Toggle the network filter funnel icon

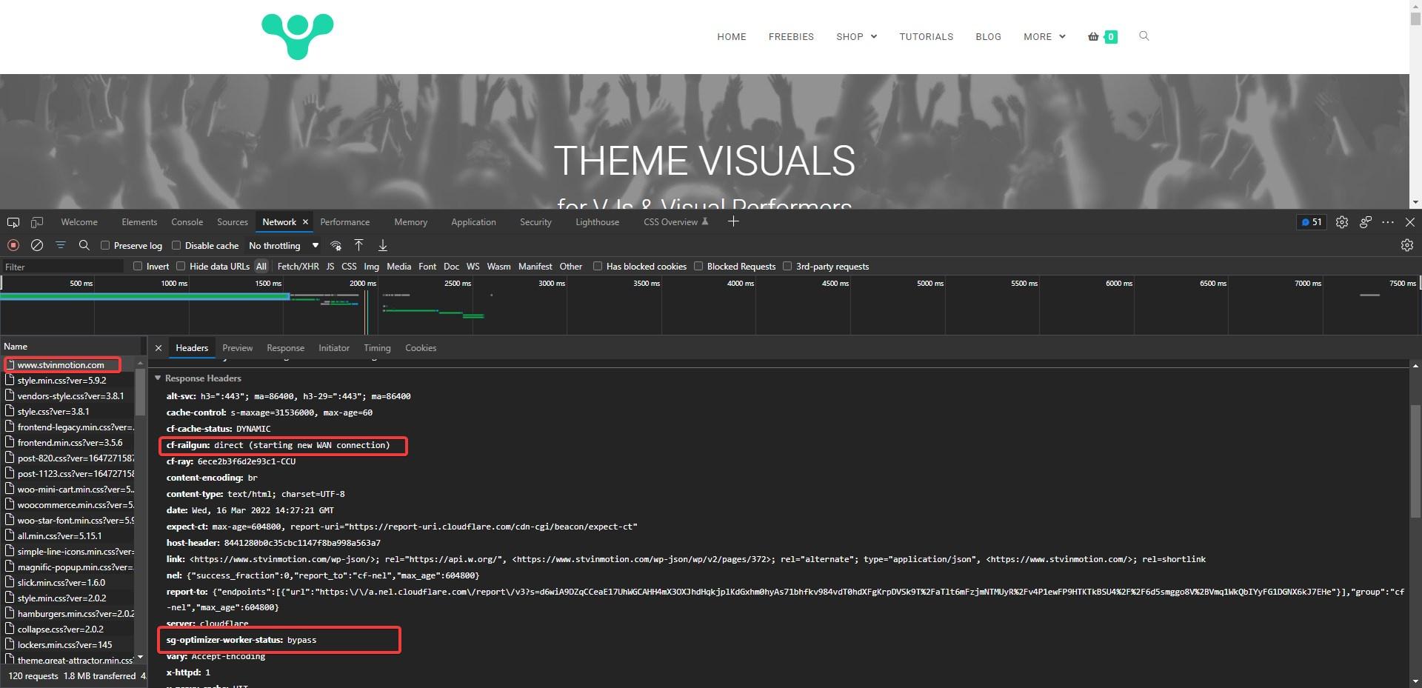[x=61, y=245]
